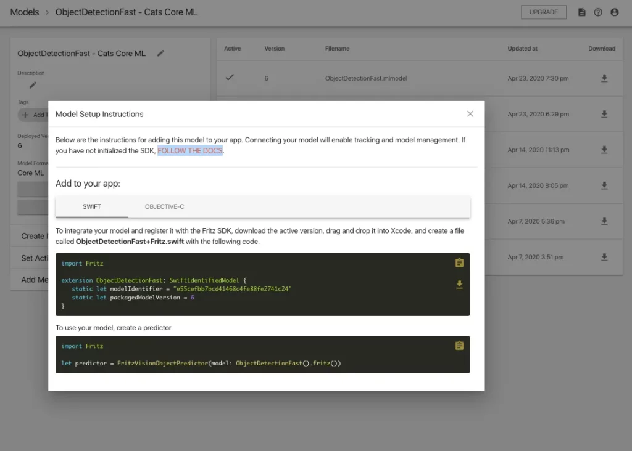Click the Updated at column header
The height and width of the screenshot is (451, 632).
522,48
